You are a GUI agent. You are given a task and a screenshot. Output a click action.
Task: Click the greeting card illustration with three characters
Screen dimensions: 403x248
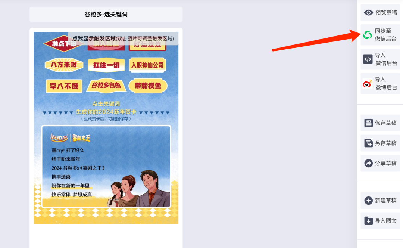(x=106, y=167)
